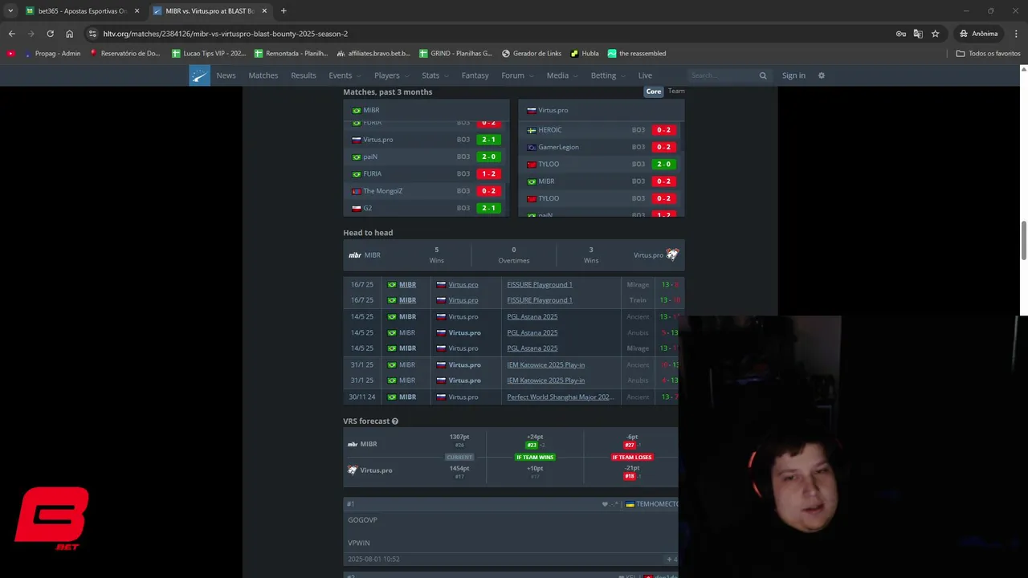Open the Fantasy menu item
Screen dimensions: 1028x578
pyautogui.click(x=475, y=75)
